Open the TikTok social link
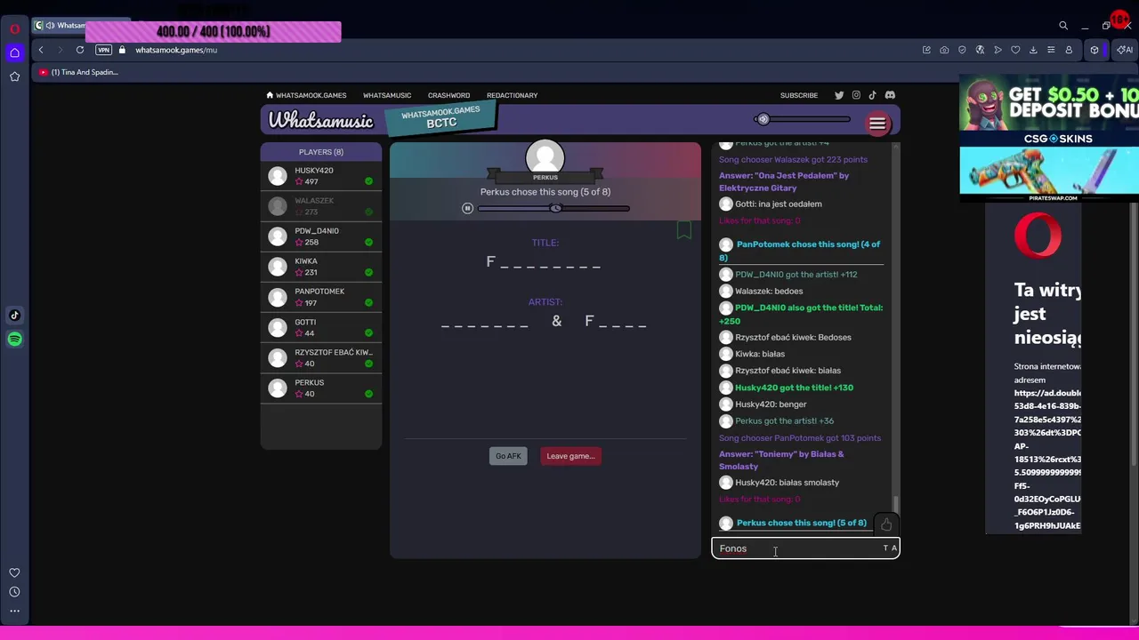Screen dimensions: 1139x640 872,95
